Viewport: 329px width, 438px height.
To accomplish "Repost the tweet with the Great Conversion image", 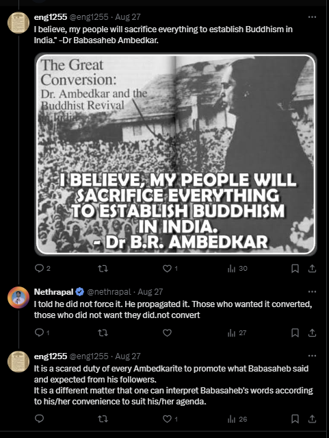I will [103, 269].
